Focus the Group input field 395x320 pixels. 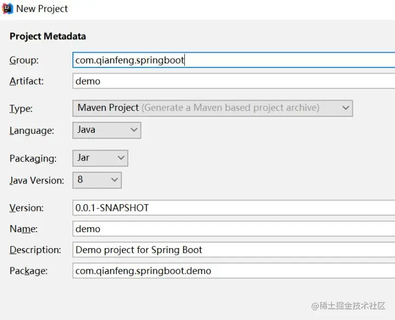(234, 60)
